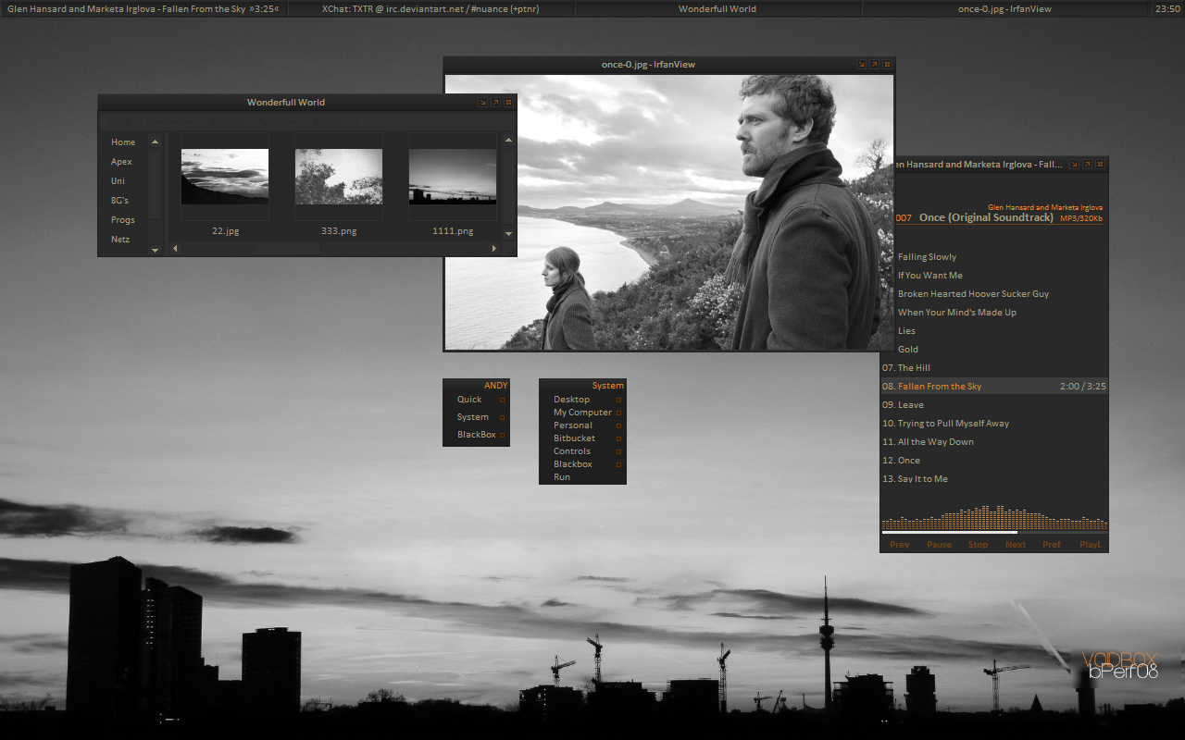Expand the Controls entry in System menu
The width and height of the screenshot is (1185, 740).
[x=582, y=451]
